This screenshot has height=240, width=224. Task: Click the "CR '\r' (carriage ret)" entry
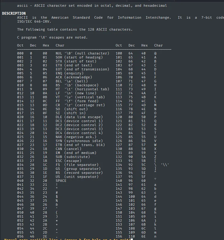[80, 105]
